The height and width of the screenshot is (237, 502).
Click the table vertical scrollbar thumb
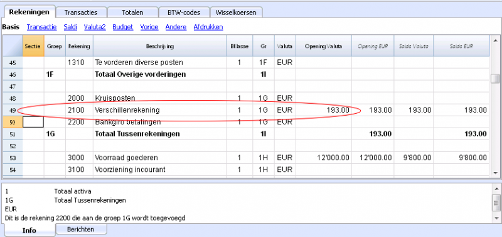point(495,78)
